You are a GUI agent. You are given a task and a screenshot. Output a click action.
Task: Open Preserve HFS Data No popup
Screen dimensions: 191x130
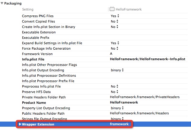(x=114, y=92)
